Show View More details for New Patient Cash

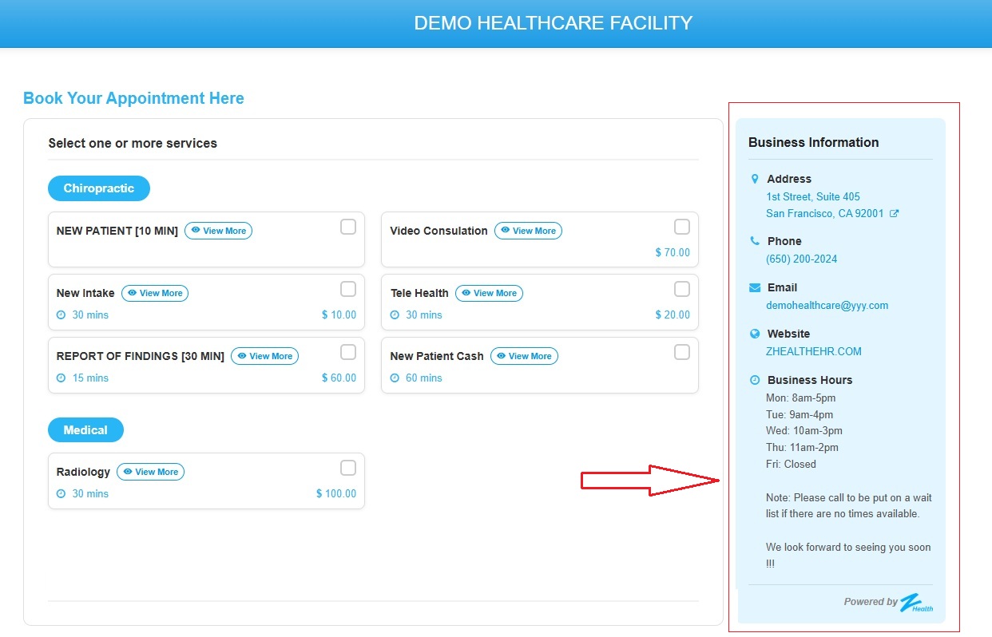click(x=524, y=356)
